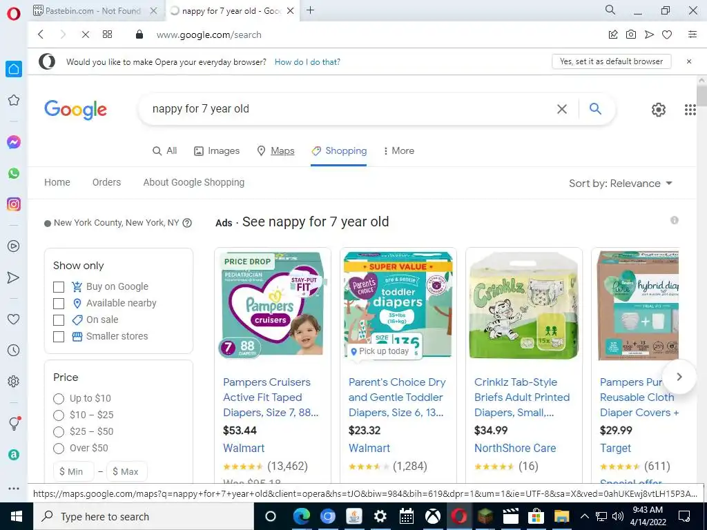Open the Opera menu logo
This screenshot has height=530, width=707.
point(14,12)
